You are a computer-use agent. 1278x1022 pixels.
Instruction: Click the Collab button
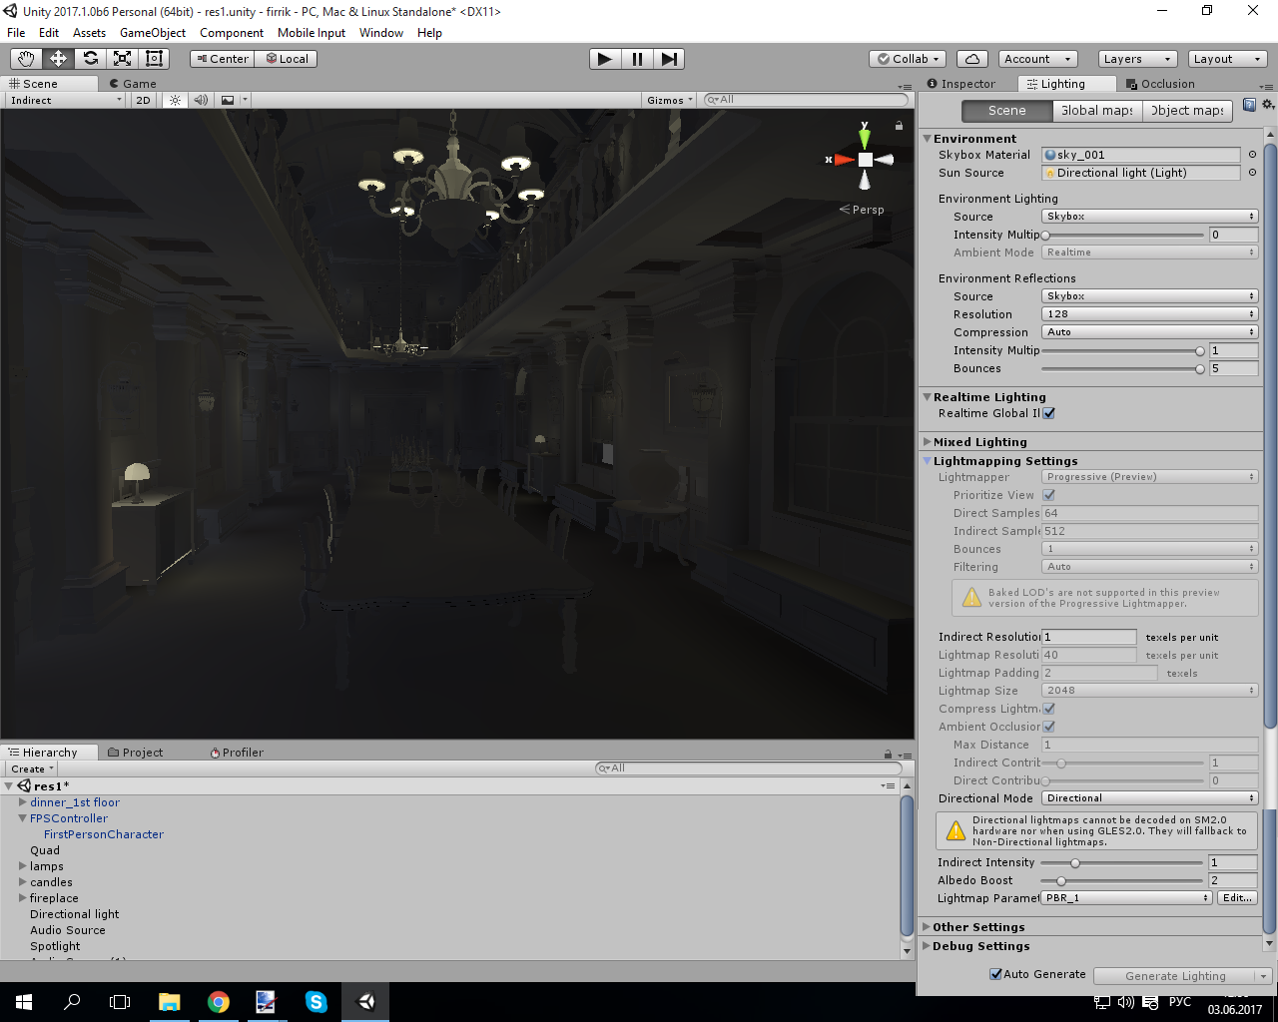pyautogui.click(x=909, y=59)
